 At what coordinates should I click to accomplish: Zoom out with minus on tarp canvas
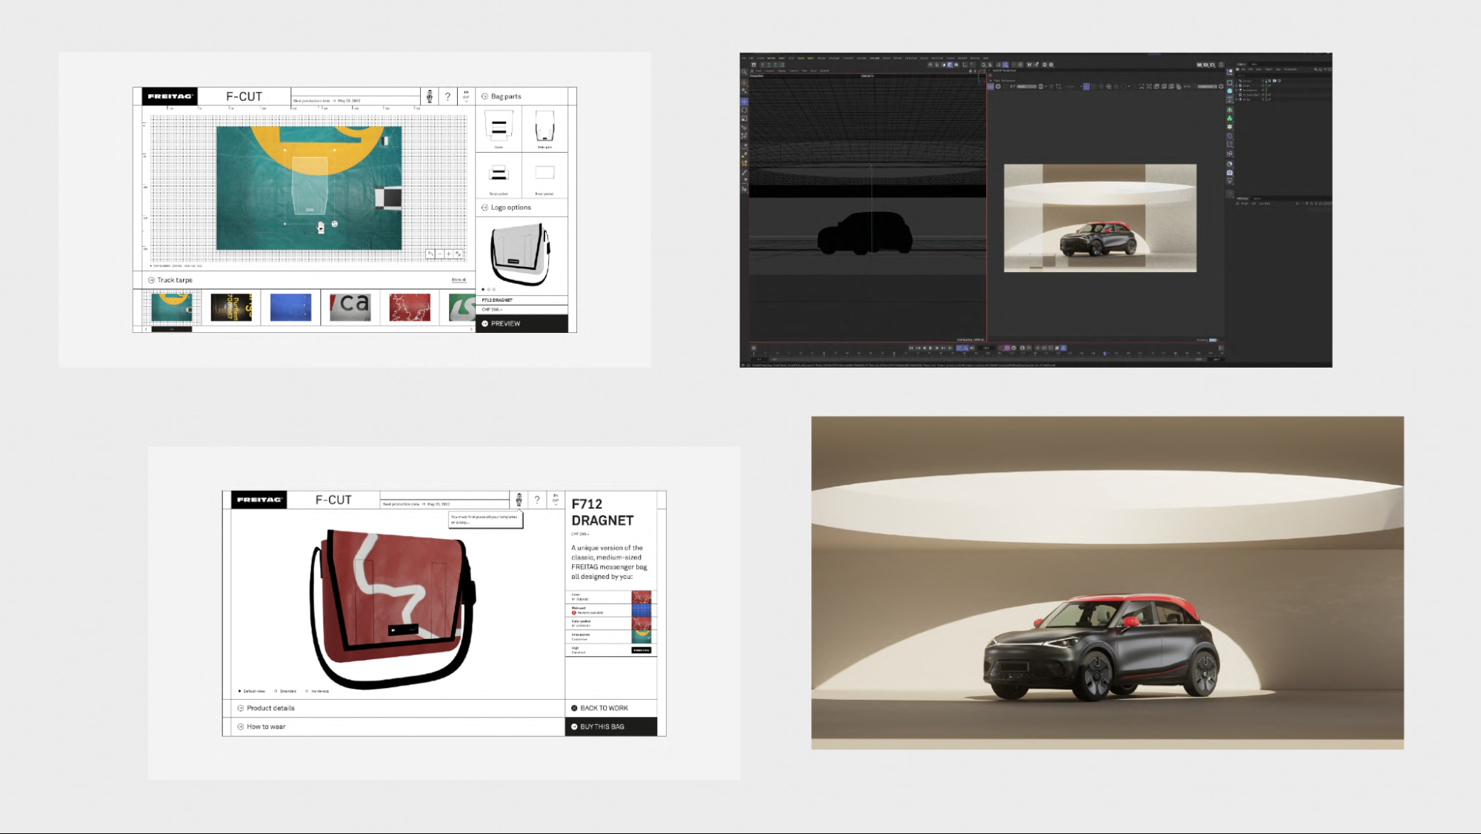[440, 254]
